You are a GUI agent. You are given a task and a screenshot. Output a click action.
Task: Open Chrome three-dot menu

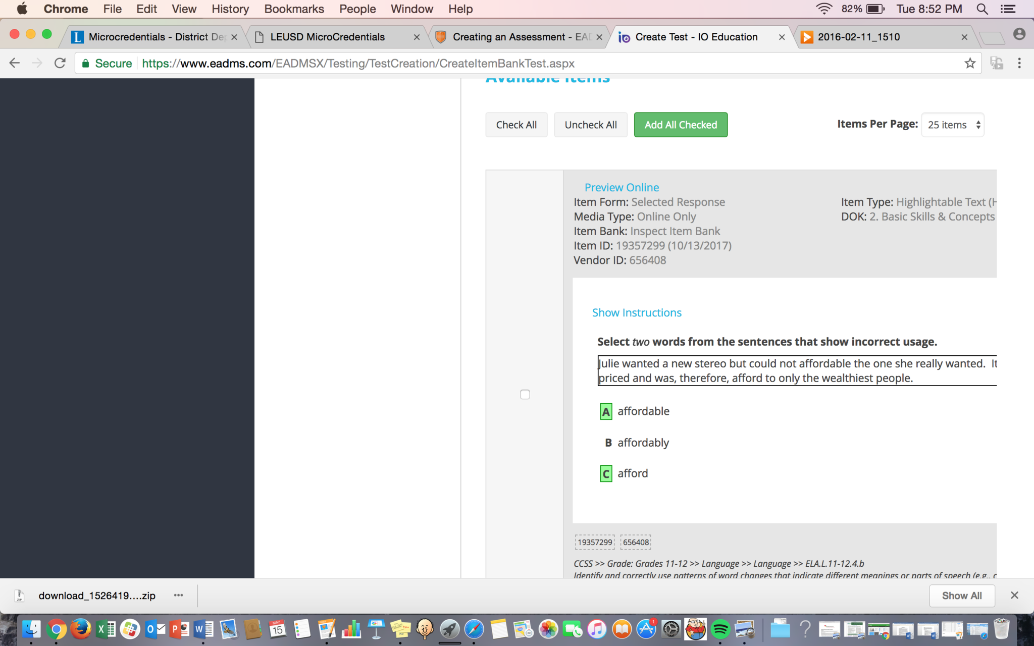1019,63
